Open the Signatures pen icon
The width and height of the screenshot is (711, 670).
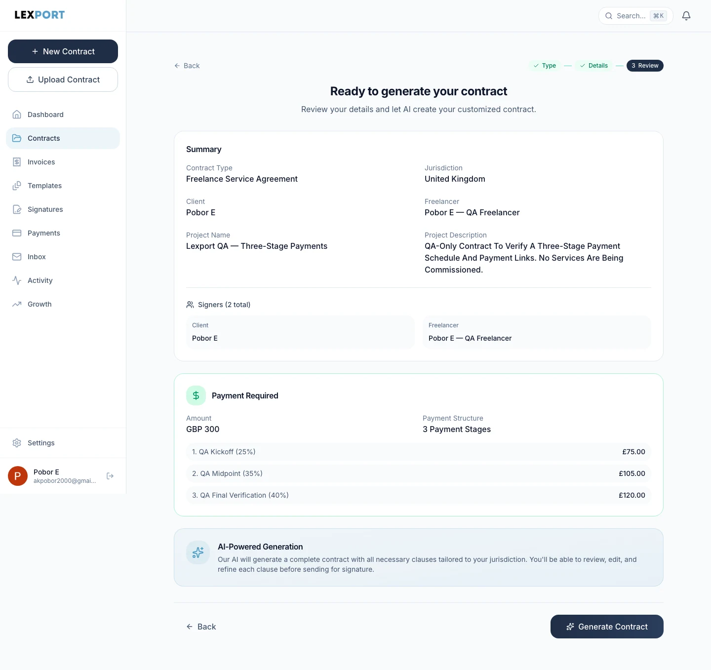tap(17, 209)
